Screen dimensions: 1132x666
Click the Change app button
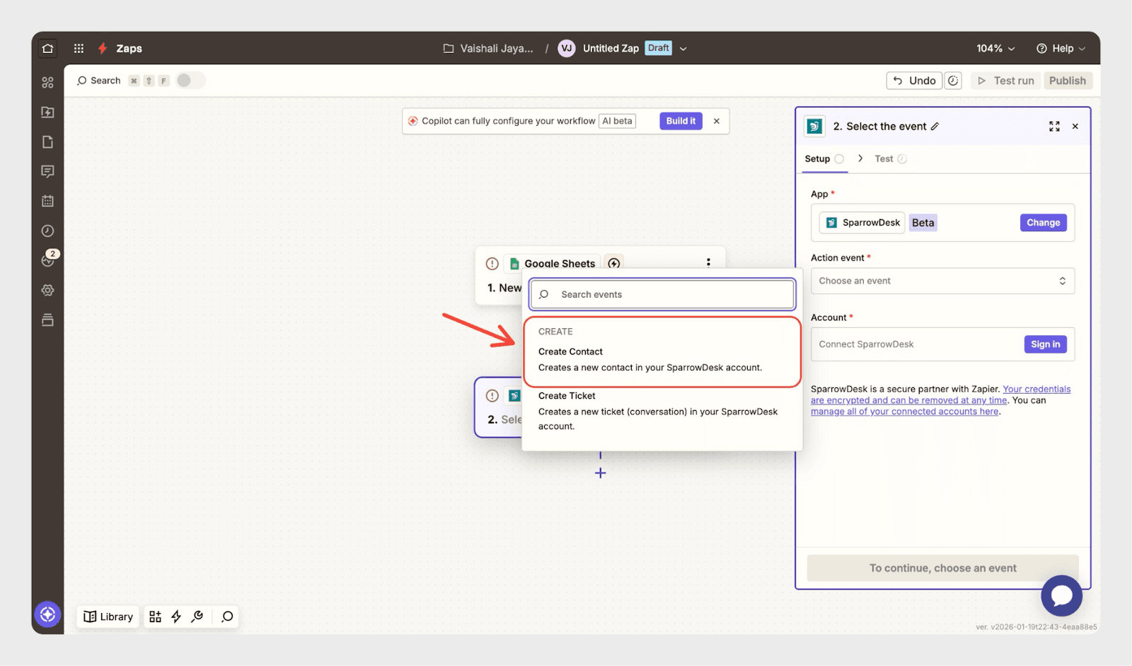point(1043,223)
